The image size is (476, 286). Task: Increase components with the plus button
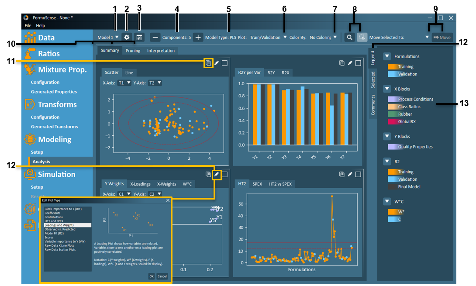[x=198, y=38]
